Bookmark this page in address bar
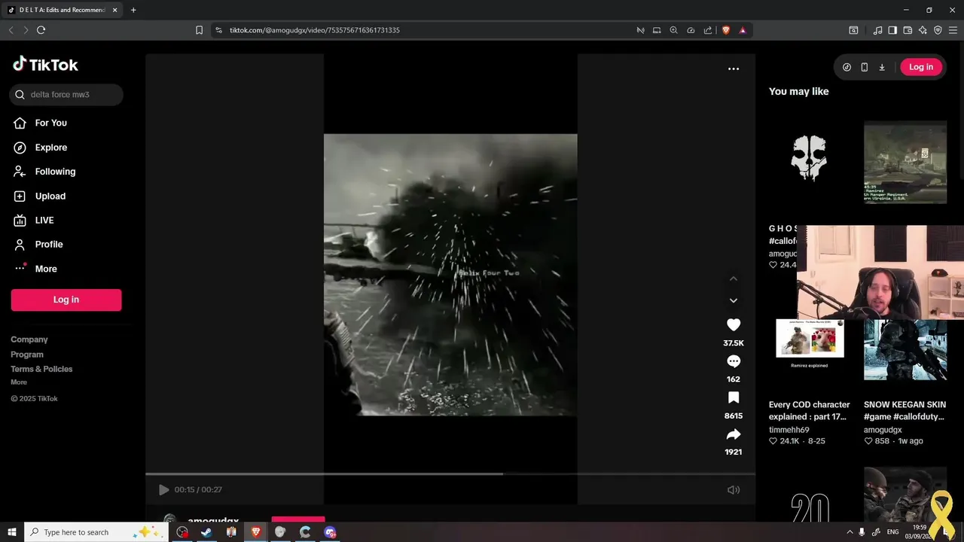 pyautogui.click(x=199, y=30)
